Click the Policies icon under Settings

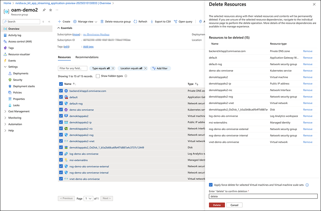(10, 92)
